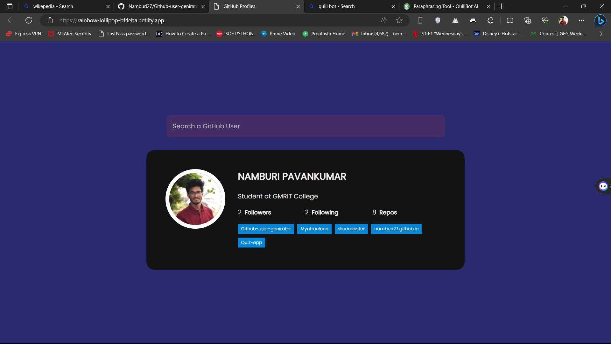Expand the bookmarks overflow chevron
Viewport: 611px width, 344px height.
pyautogui.click(x=601, y=33)
